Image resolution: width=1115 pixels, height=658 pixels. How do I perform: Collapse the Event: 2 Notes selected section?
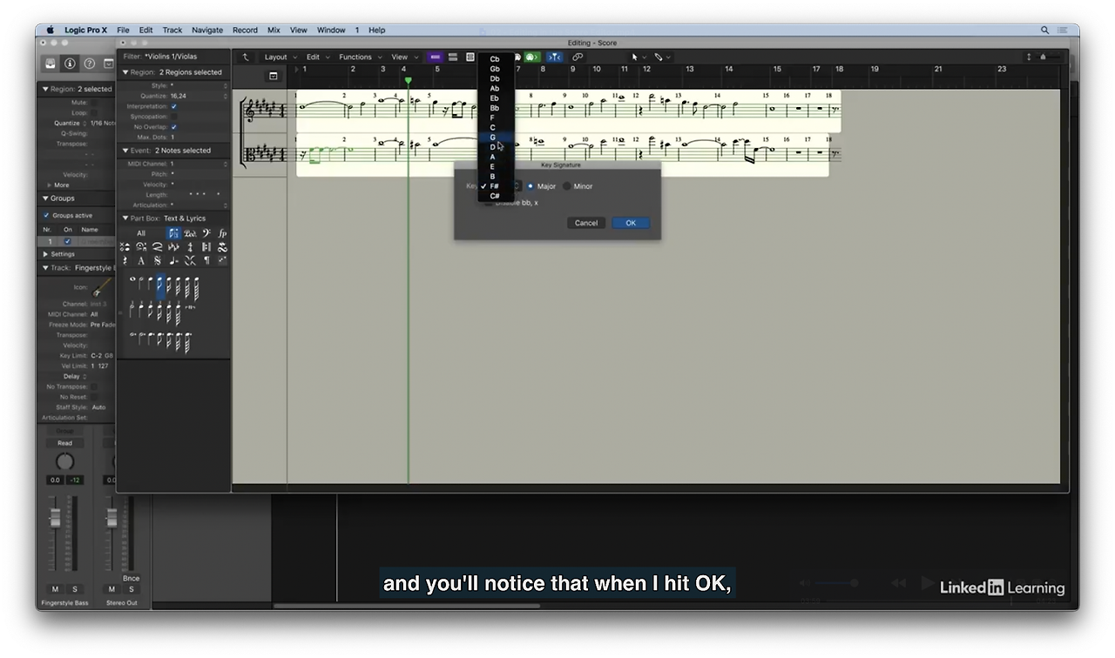click(125, 151)
